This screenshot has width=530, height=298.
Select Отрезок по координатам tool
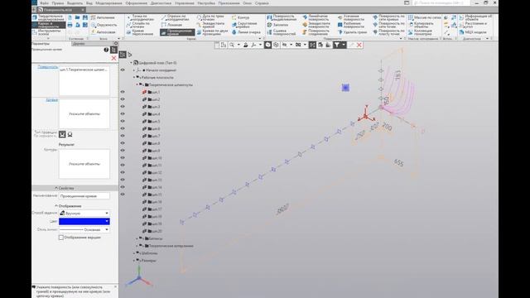pos(176,17)
